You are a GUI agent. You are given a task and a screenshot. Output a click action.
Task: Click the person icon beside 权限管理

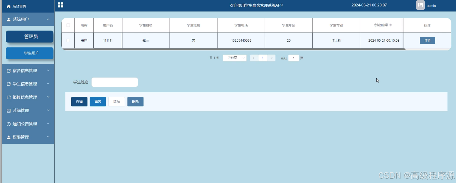click(9, 137)
